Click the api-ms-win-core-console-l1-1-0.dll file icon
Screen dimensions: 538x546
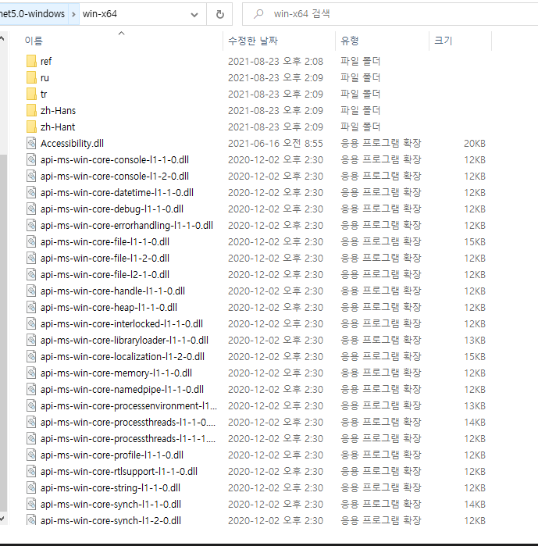point(31,159)
